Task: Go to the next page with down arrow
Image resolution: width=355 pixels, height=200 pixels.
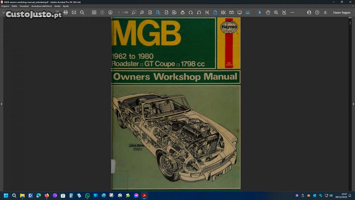Action: (110, 12)
